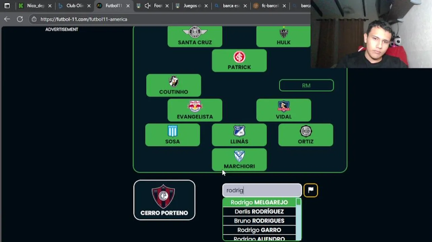Choose Rodrigo GARRO from the suggestions

coord(259,230)
